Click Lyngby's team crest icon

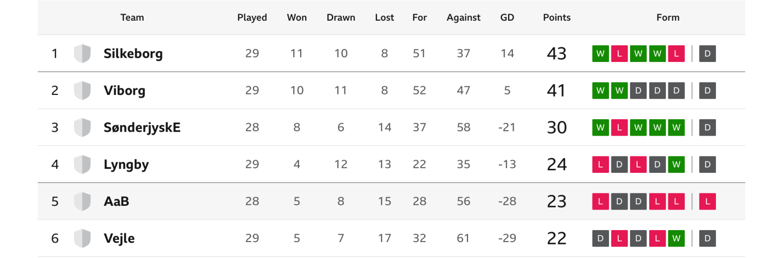pos(83,165)
